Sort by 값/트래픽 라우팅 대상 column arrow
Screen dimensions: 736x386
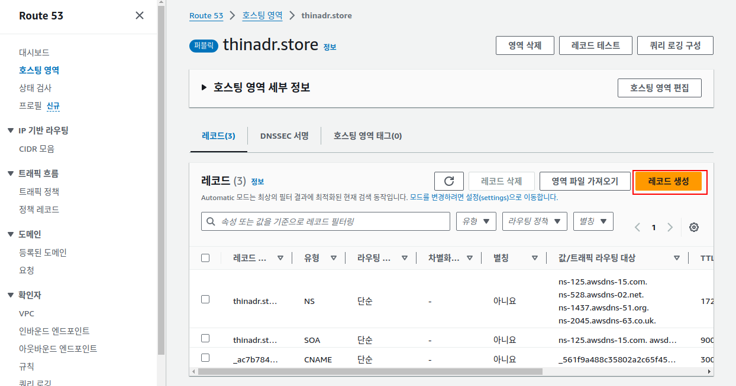pyautogui.click(x=677, y=258)
